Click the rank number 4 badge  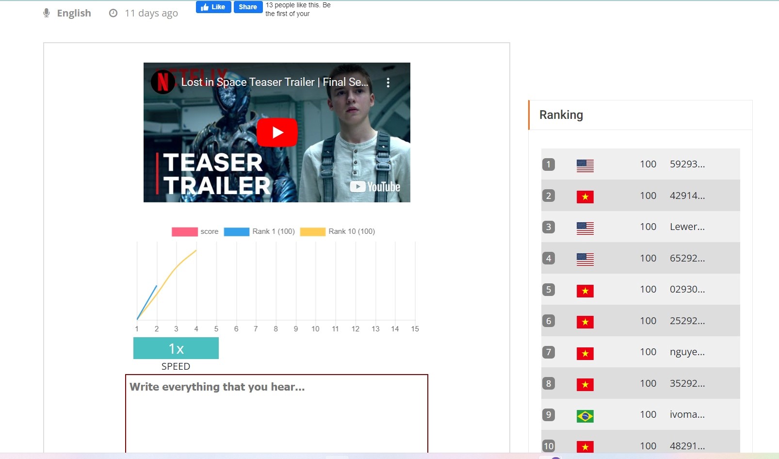[549, 258]
